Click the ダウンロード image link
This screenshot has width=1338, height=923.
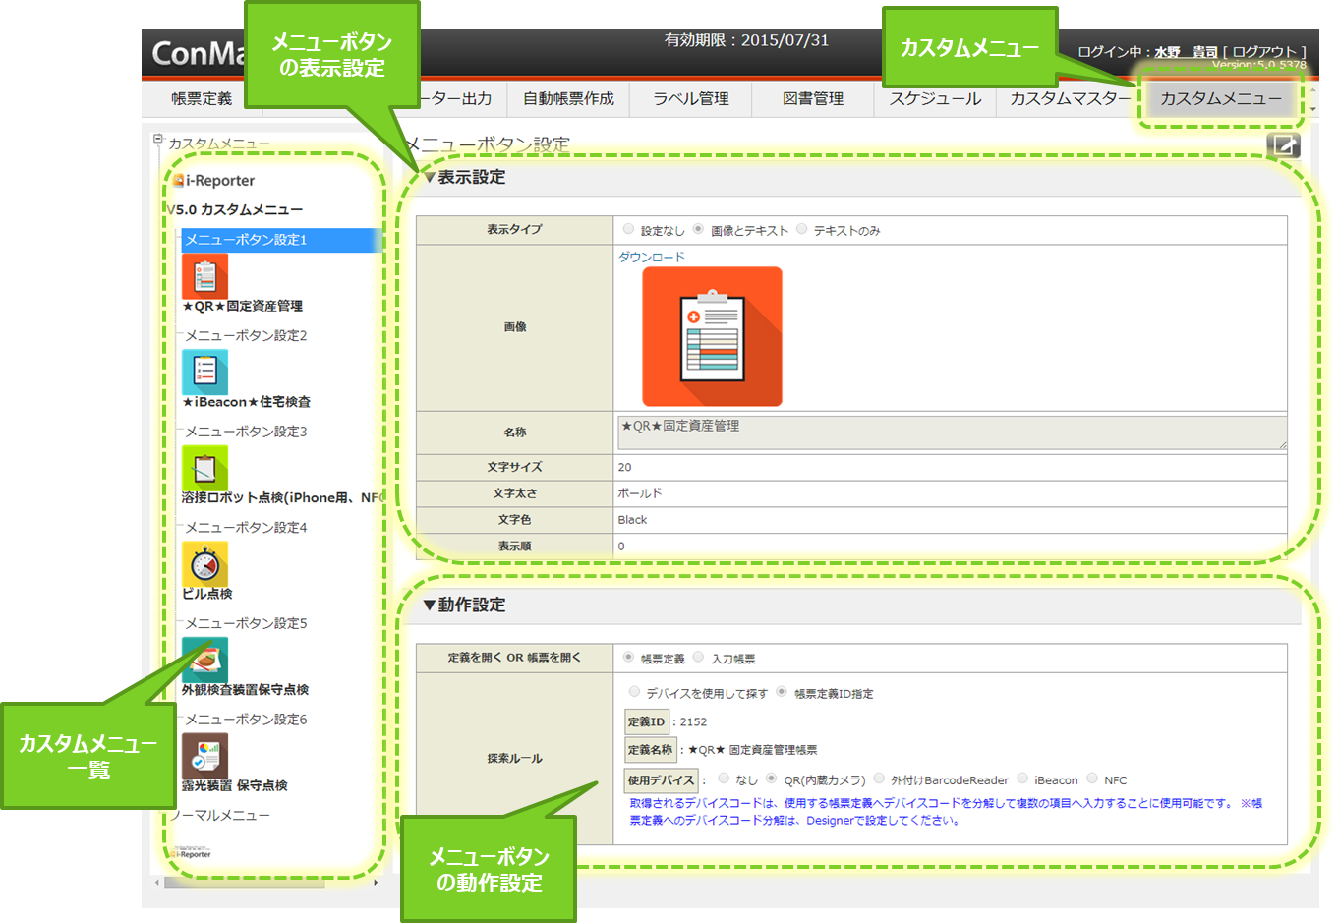pos(652,257)
